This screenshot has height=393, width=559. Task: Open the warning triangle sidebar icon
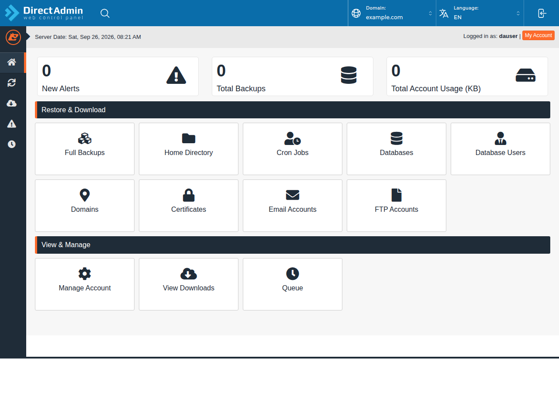pyautogui.click(x=12, y=124)
